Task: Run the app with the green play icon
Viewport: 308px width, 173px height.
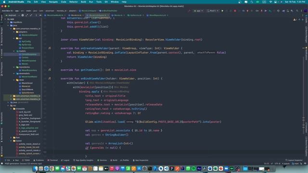Action: click(x=222, y=11)
